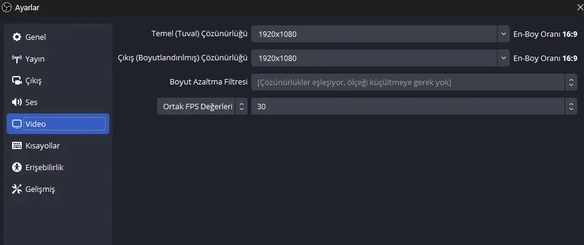
Task: Open the Gelişmiş tools icon
Action: click(17, 189)
